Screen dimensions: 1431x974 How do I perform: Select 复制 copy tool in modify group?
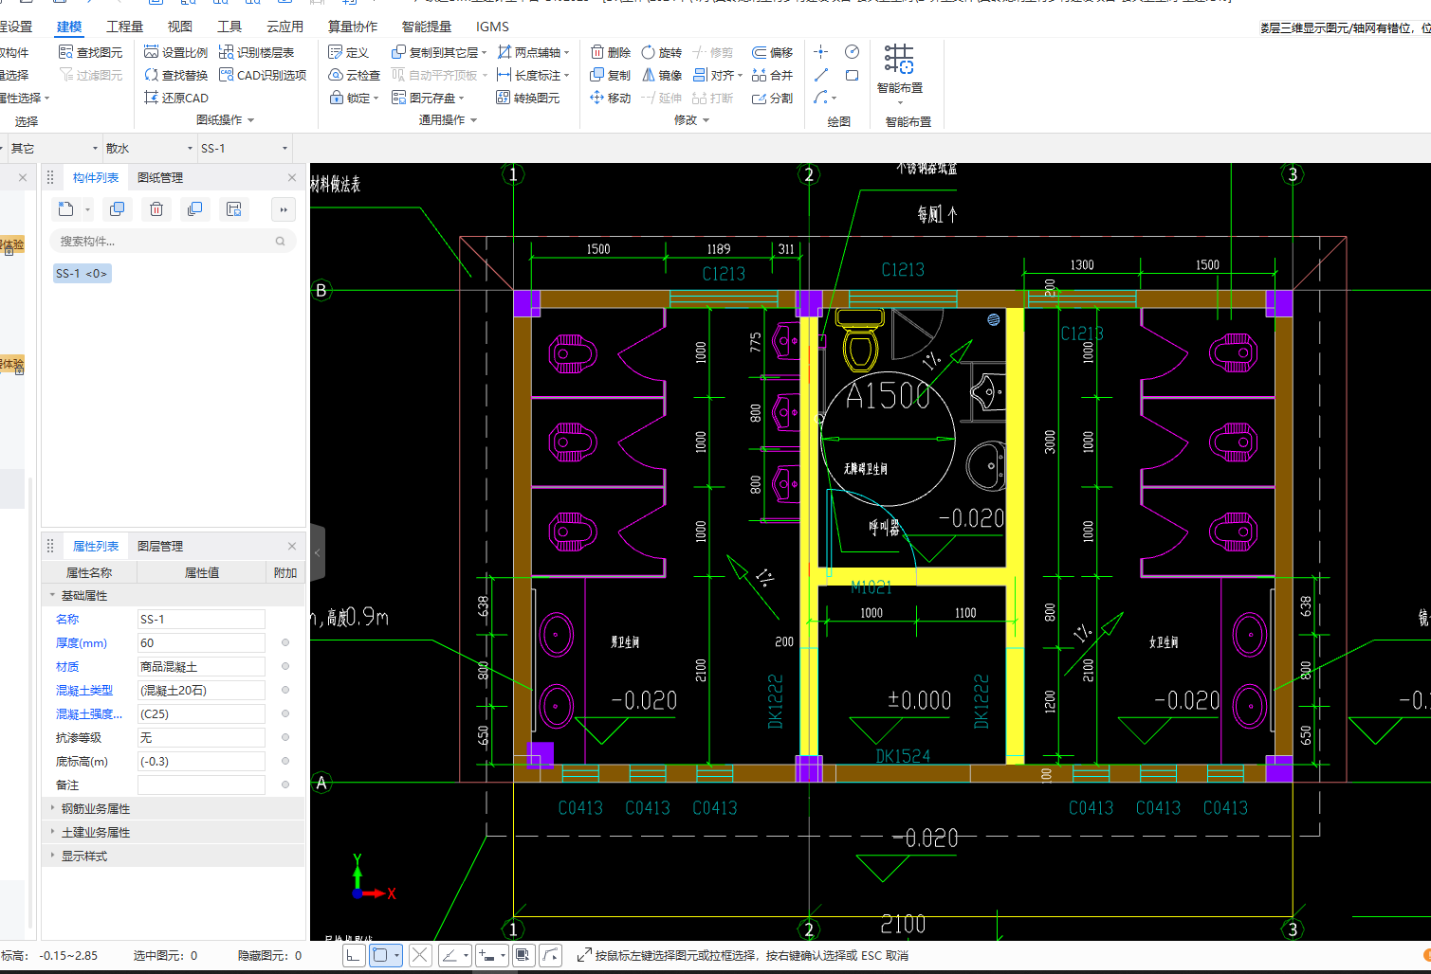610,75
